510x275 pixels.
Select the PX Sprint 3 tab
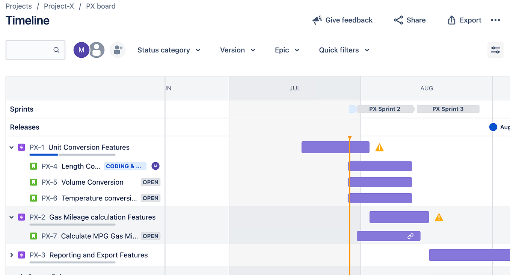coord(448,109)
